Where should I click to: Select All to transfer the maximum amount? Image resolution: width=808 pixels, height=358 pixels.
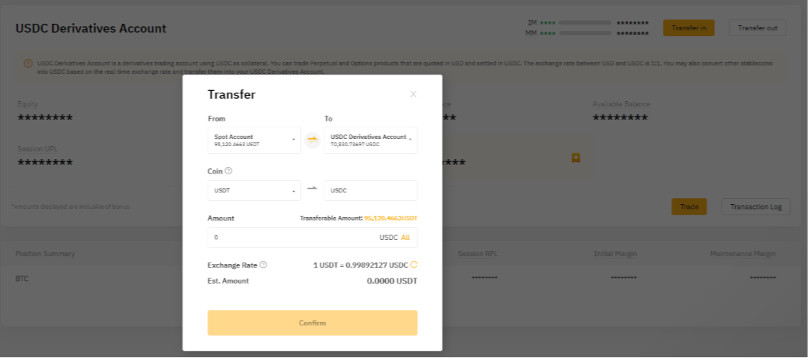405,237
